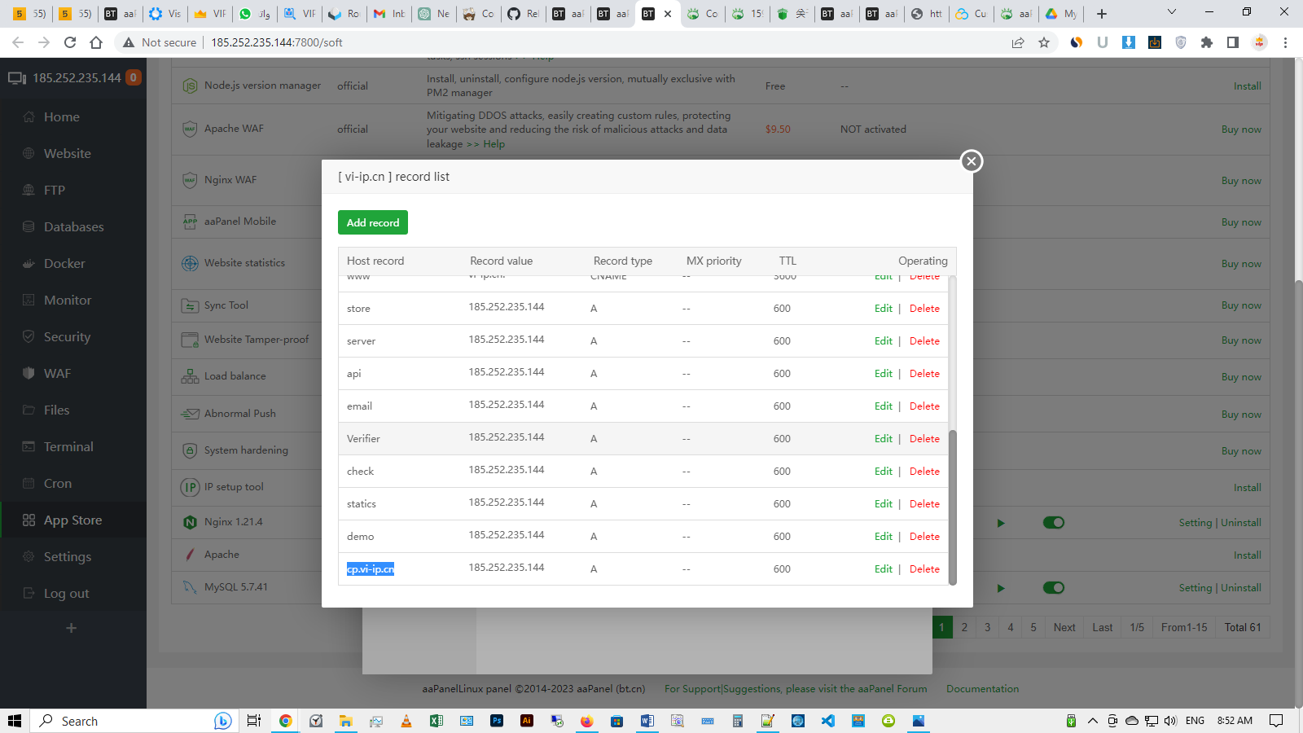
Task: Click the MySQL play arrow icon
Action: (x=1001, y=588)
